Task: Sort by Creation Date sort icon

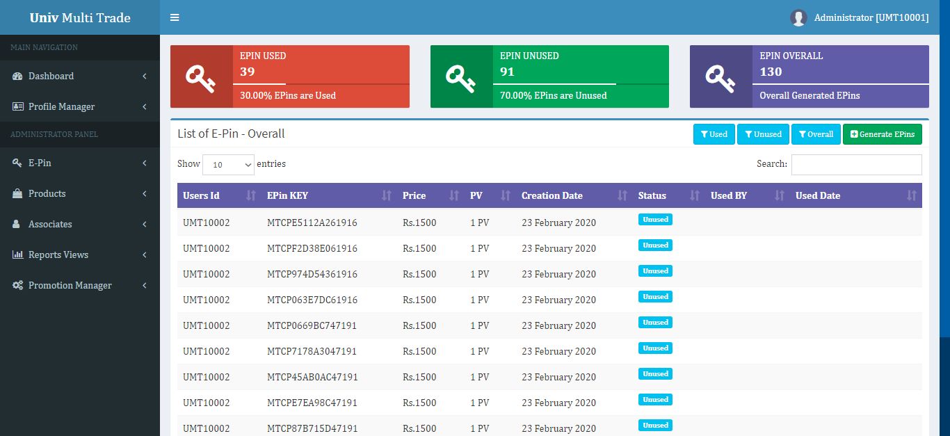Action: pos(622,196)
